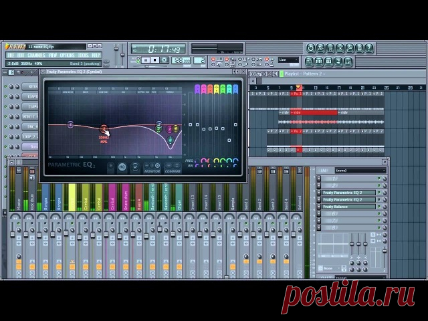Toggle the Pat/Song mode switch
This screenshot has height=321, width=428.
pos(138,60)
